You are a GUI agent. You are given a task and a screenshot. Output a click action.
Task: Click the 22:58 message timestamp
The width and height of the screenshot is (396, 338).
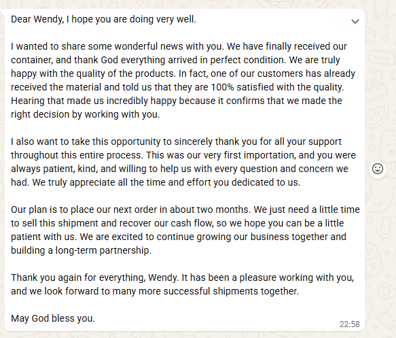click(x=349, y=324)
